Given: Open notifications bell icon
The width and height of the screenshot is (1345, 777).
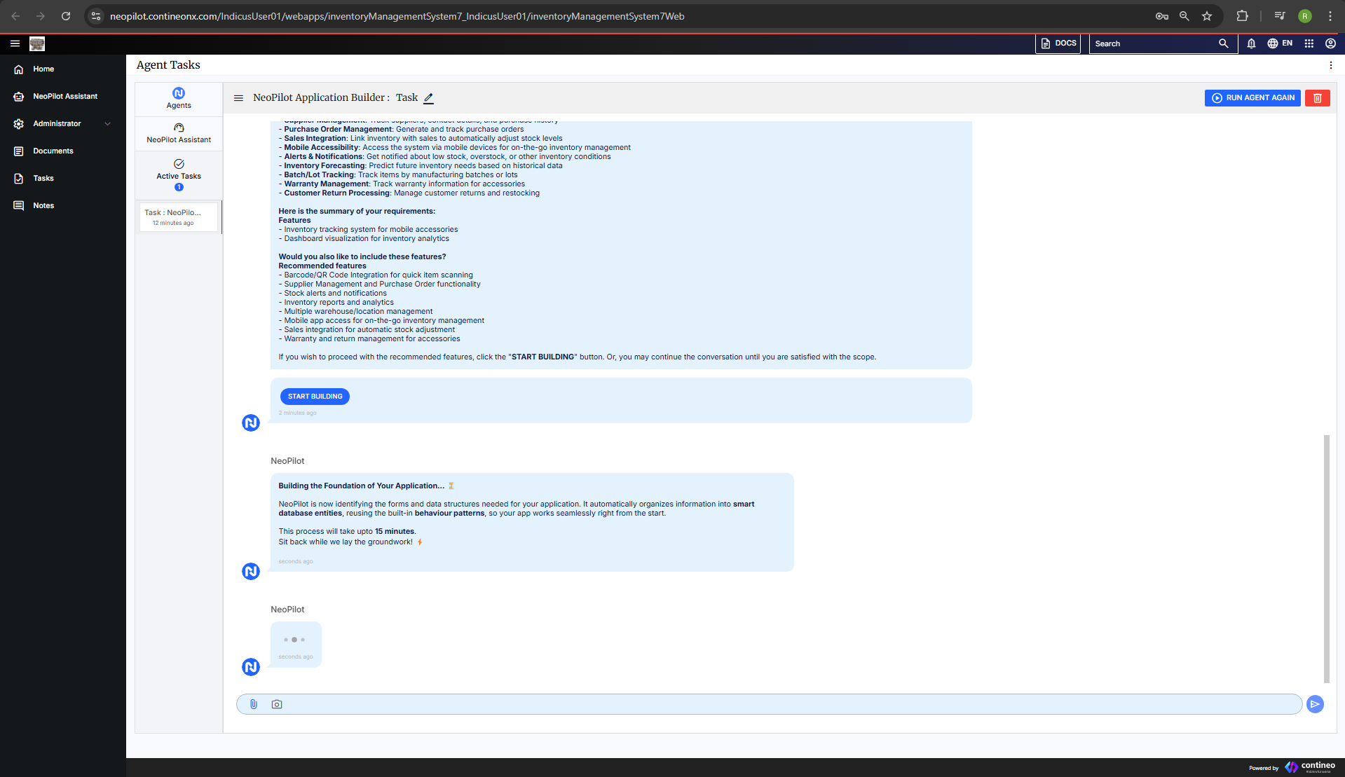Looking at the screenshot, I should (x=1251, y=43).
